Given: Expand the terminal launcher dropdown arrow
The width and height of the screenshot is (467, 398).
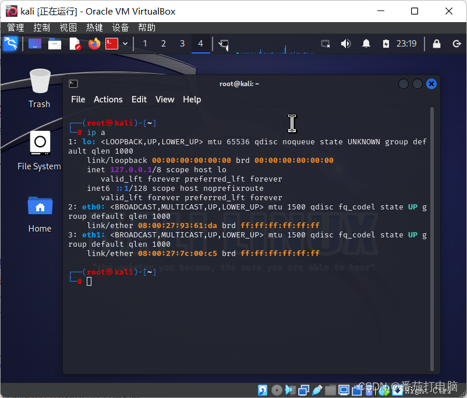Looking at the screenshot, I should [125, 44].
